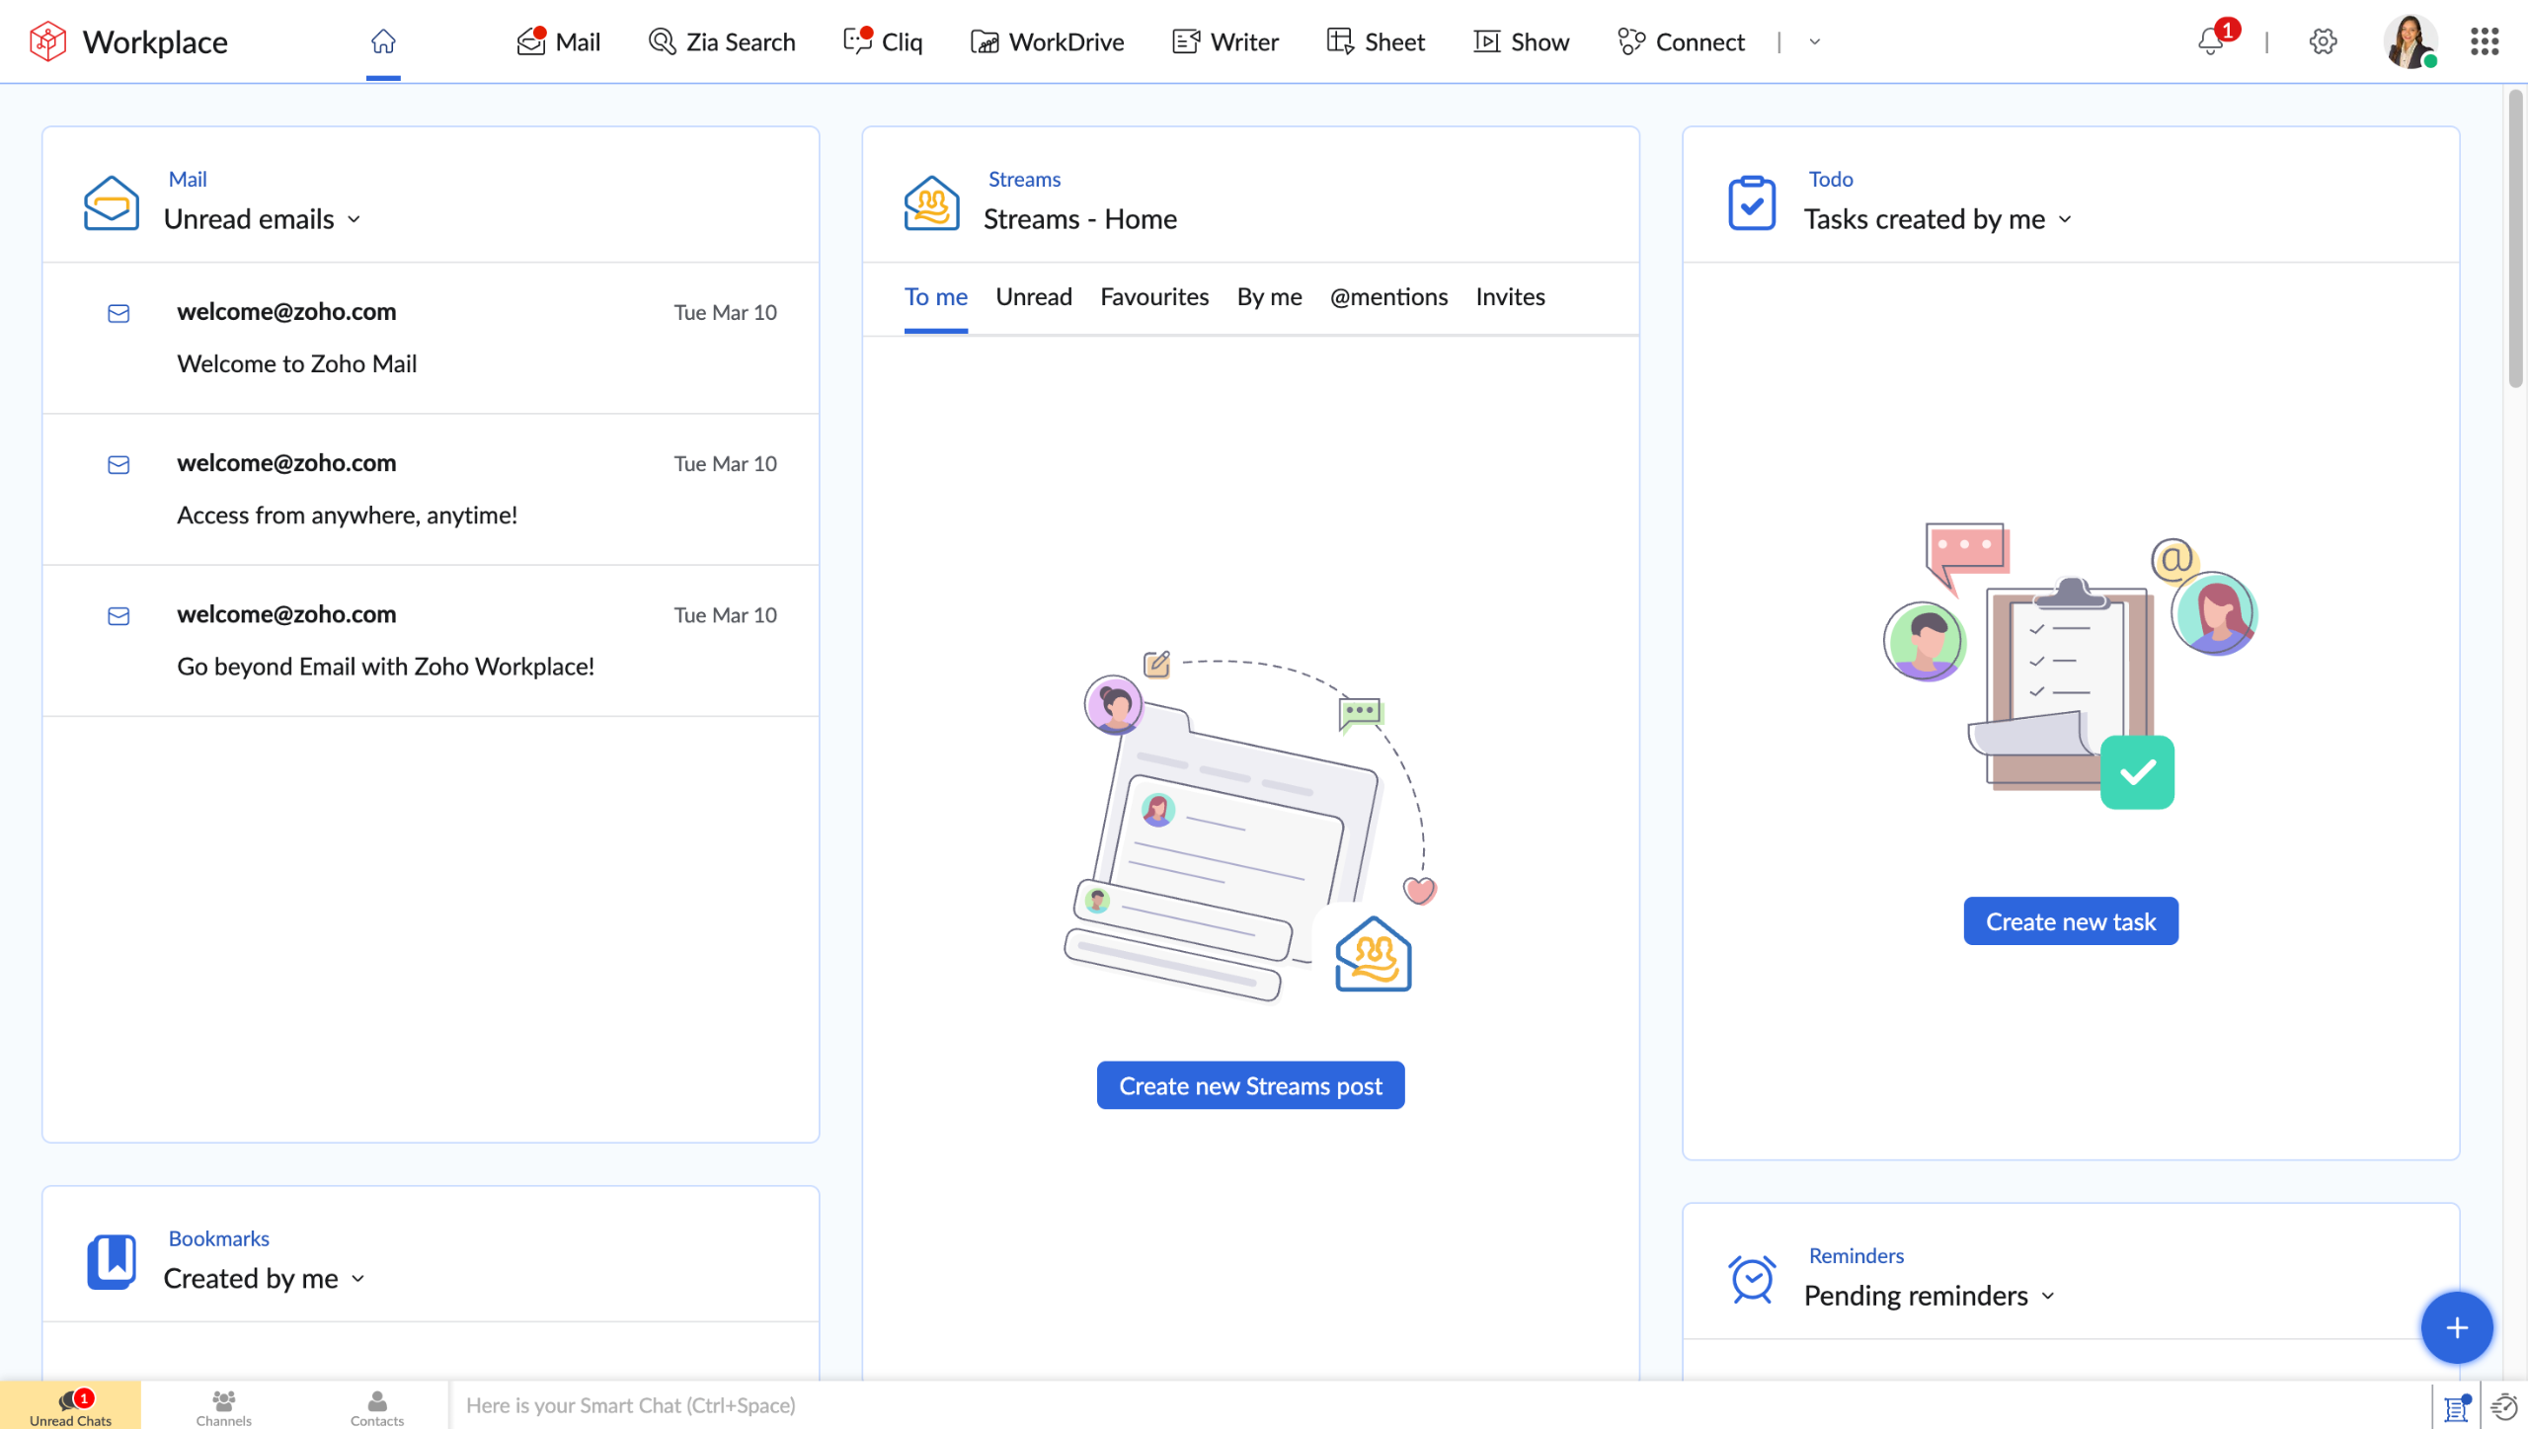
Task: Click the Create new task button
Action: pyautogui.click(x=2070, y=921)
